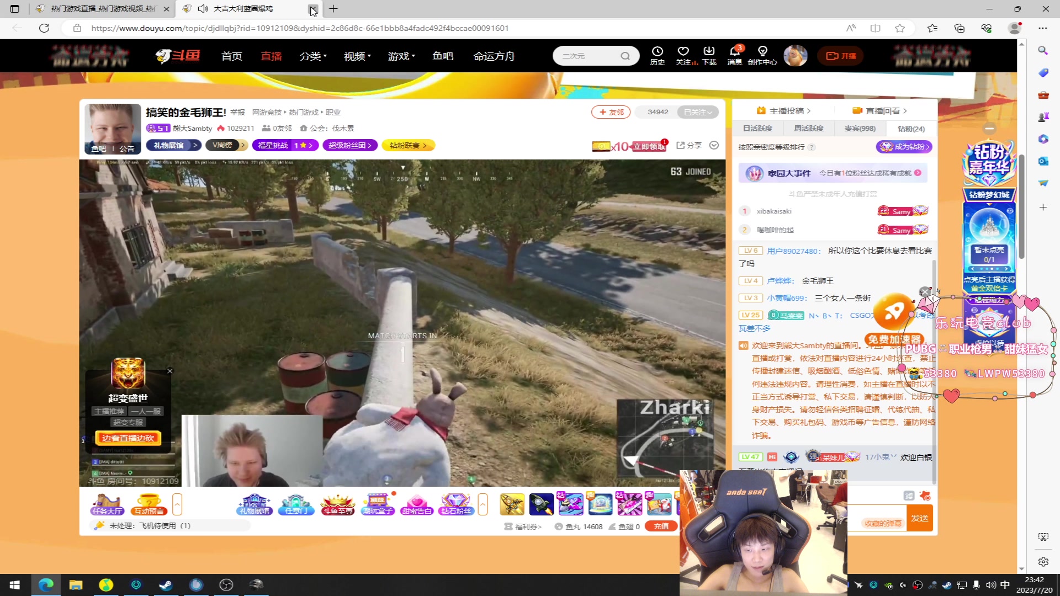Screen dimensions: 1060x596
Task: Open the 钻石粉丝 diamond icon
Action: pyautogui.click(x=456, y=504)
